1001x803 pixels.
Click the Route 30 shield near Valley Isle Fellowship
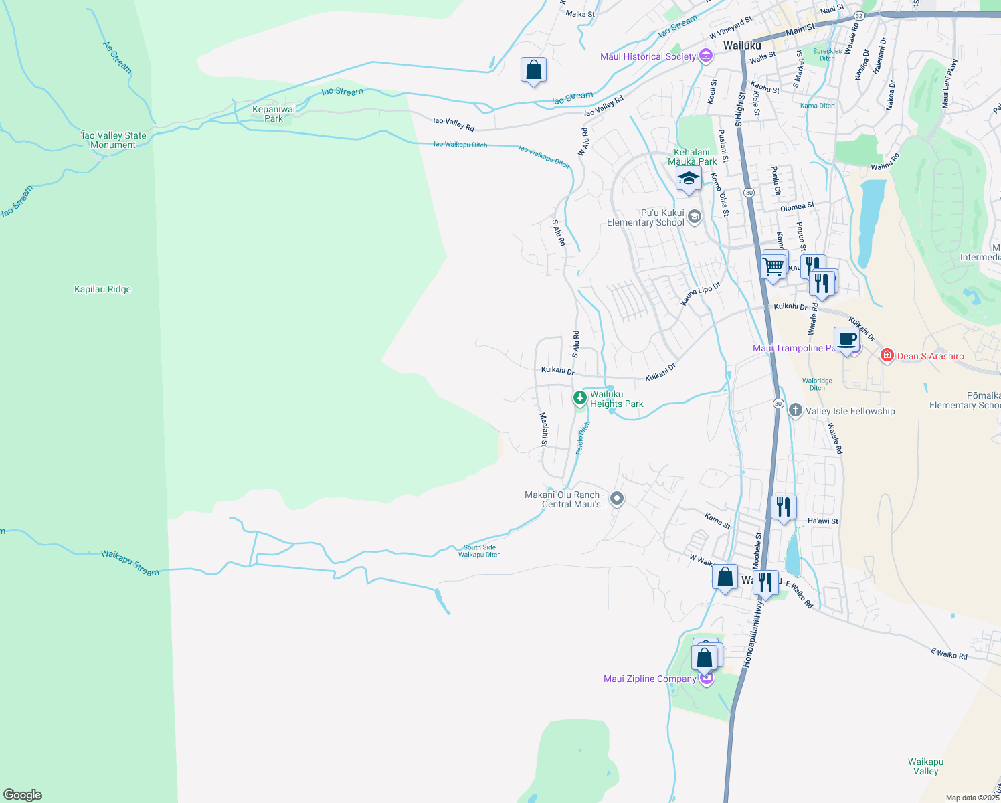click(x=778, y=404)
